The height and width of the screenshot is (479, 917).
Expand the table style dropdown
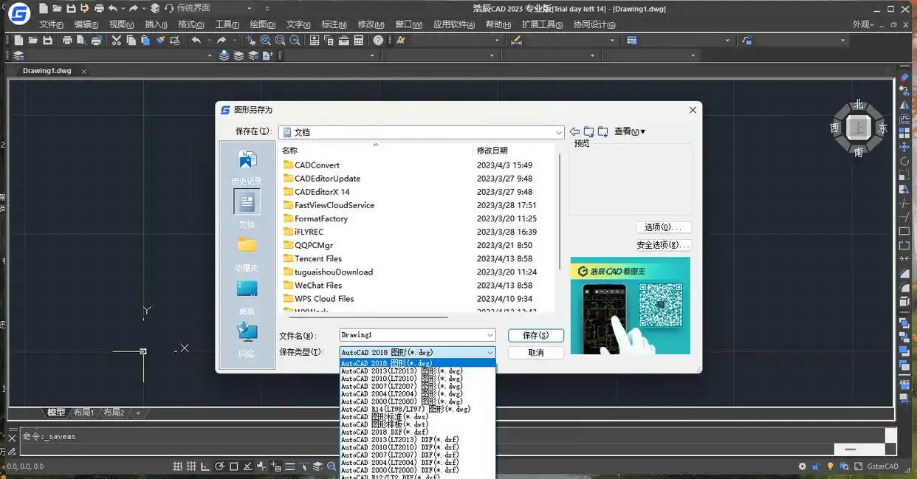coord(728,40)
